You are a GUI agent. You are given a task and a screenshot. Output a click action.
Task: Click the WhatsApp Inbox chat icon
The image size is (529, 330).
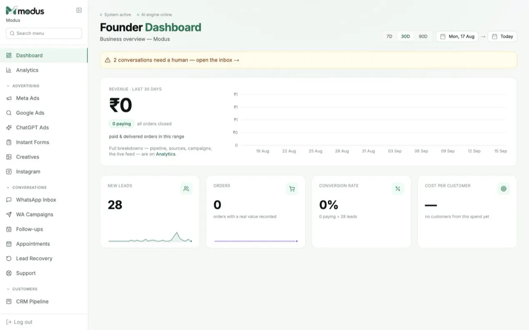(x=9, y=200)
